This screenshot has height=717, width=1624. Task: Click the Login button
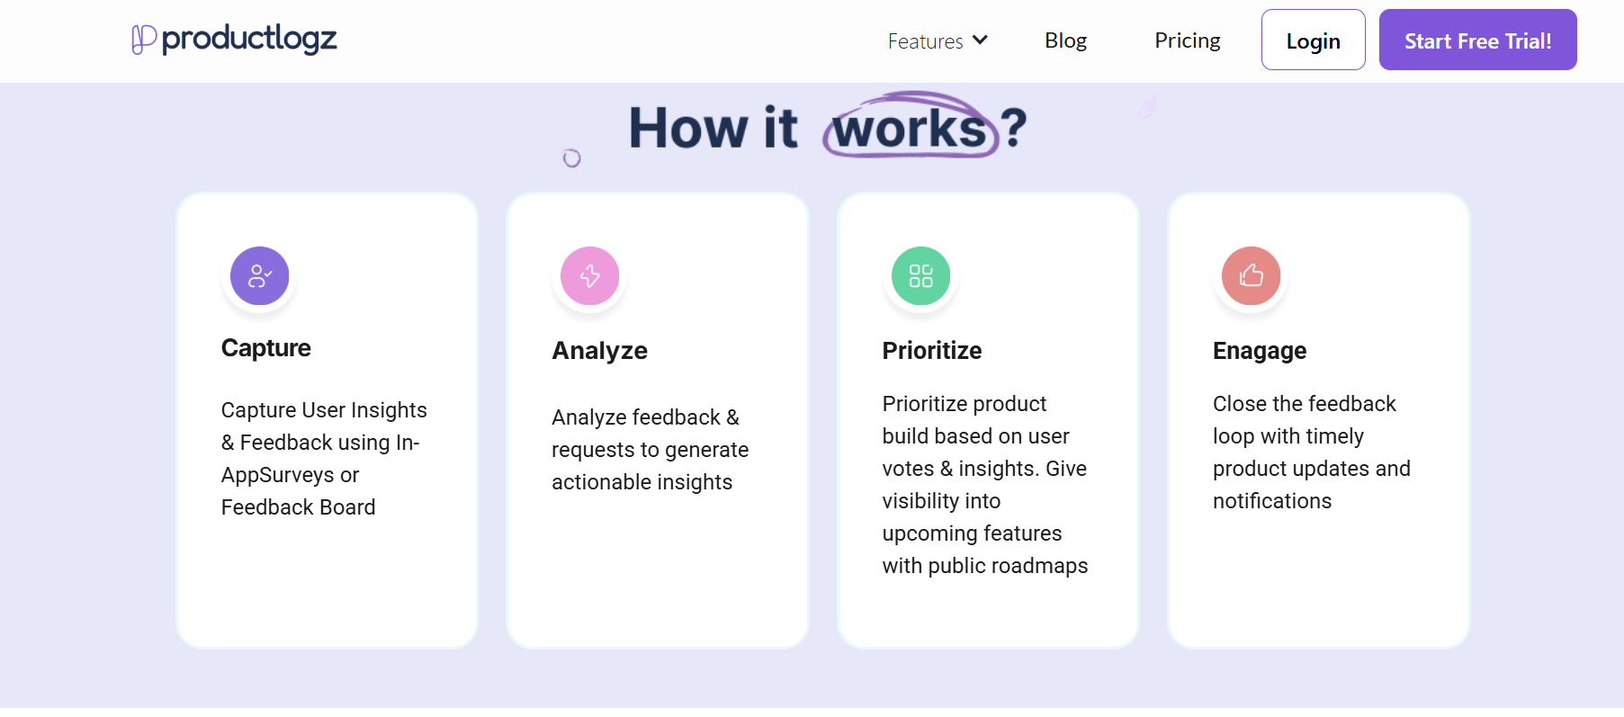(1313, 40)
